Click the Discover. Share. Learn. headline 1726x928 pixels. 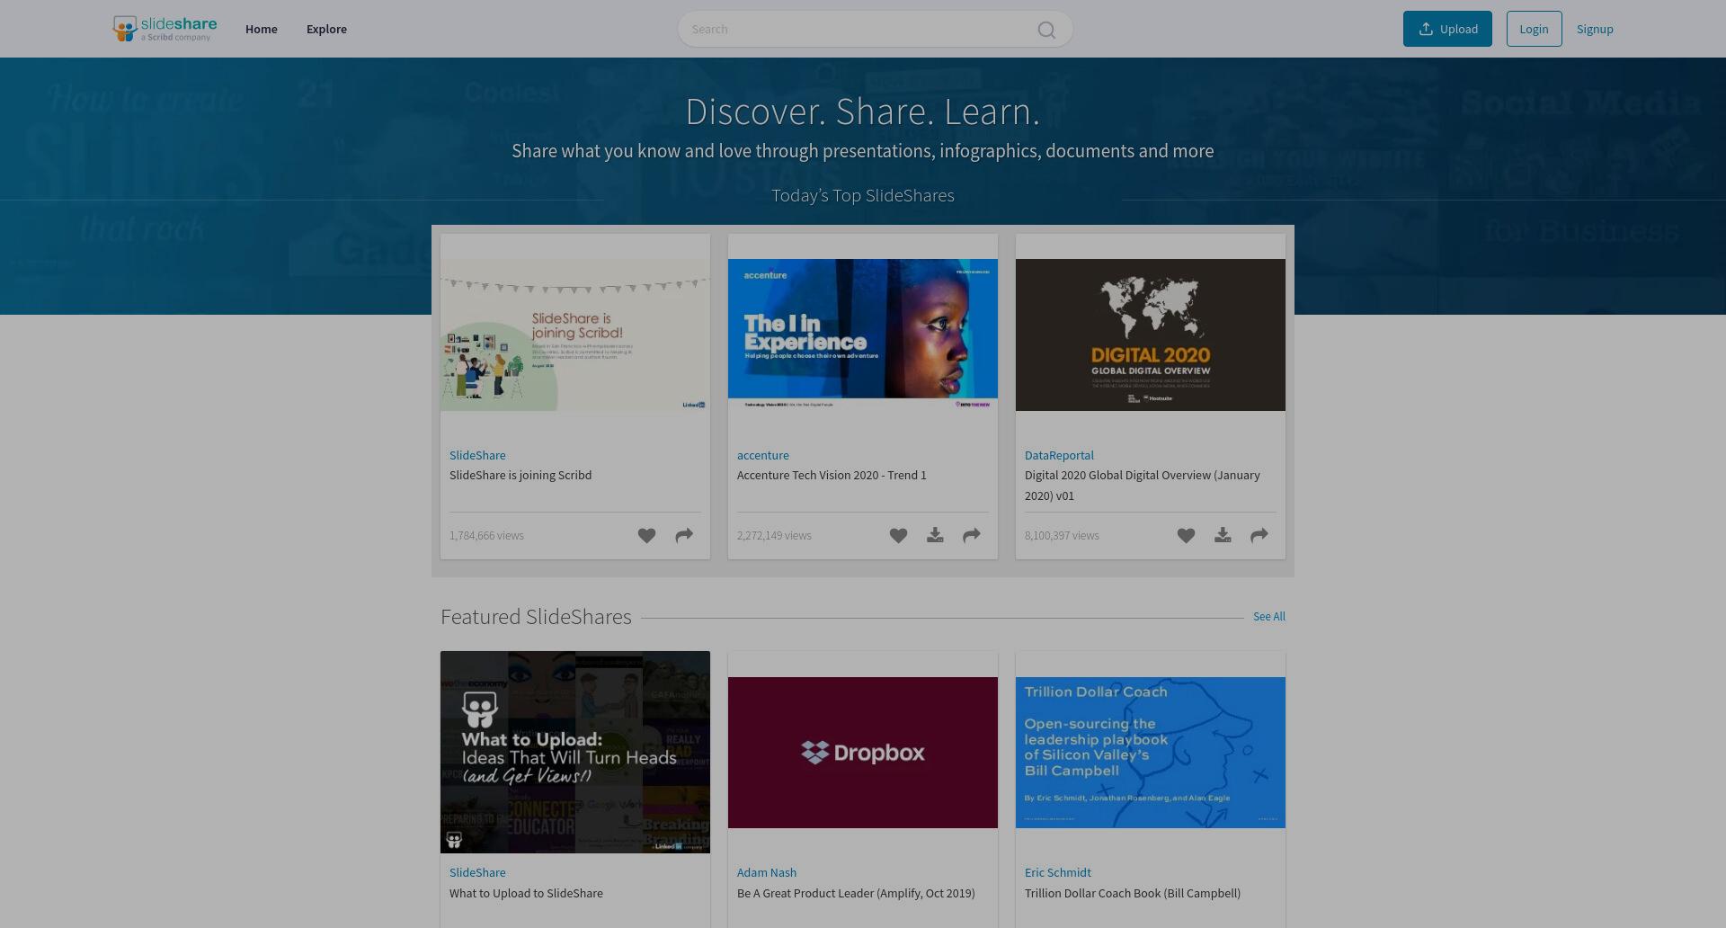point(863,112)
